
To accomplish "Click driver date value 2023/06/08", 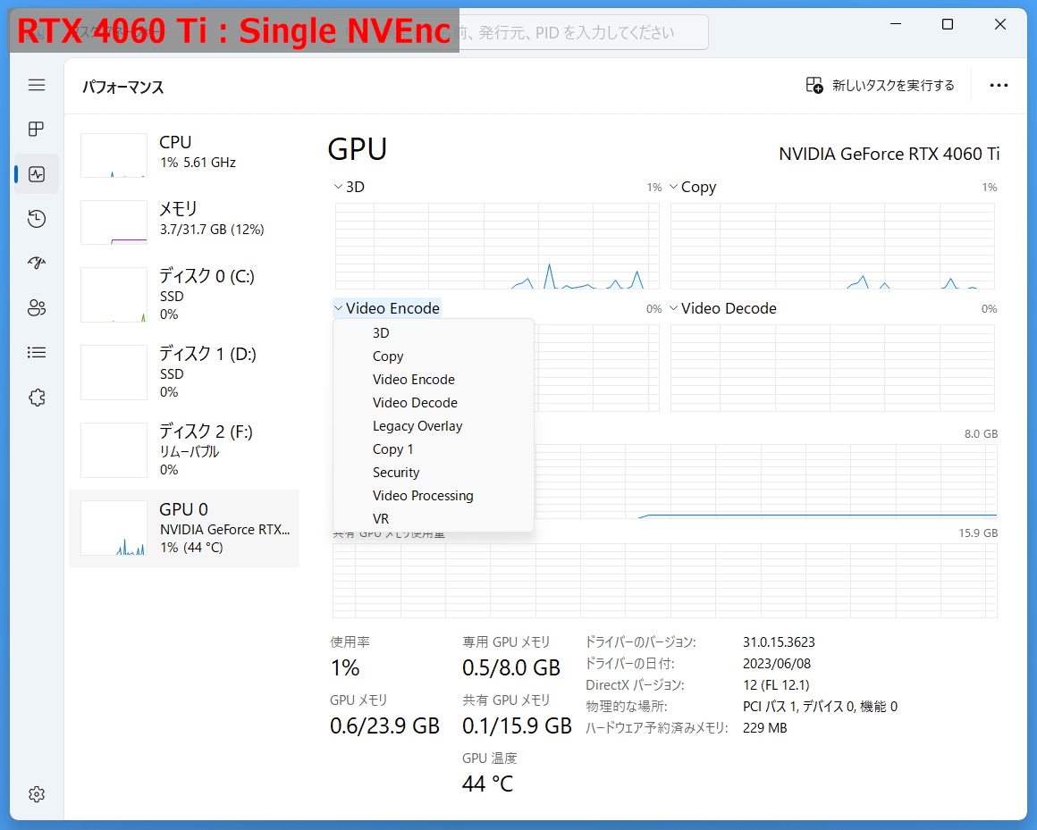I will [777, 664].
